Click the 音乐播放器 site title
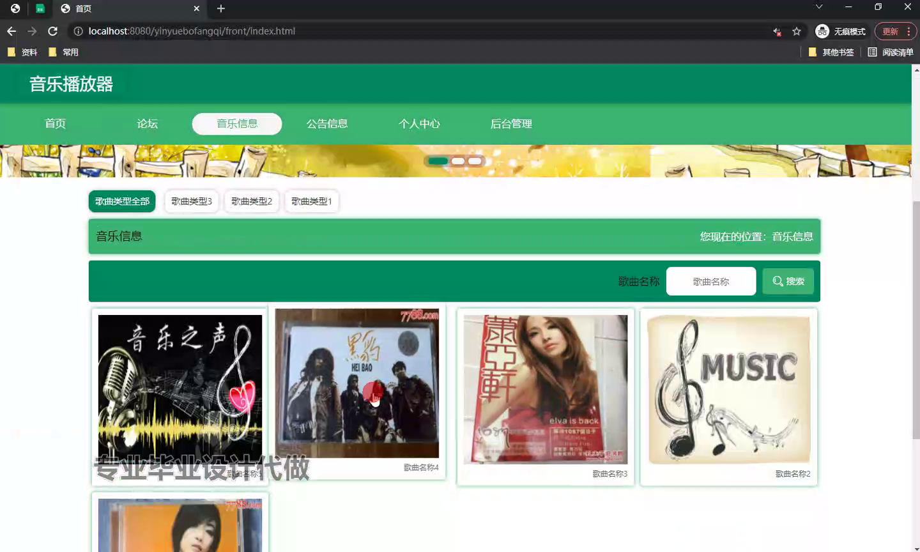This screenshot has width=920, height=552. [71, 84]
